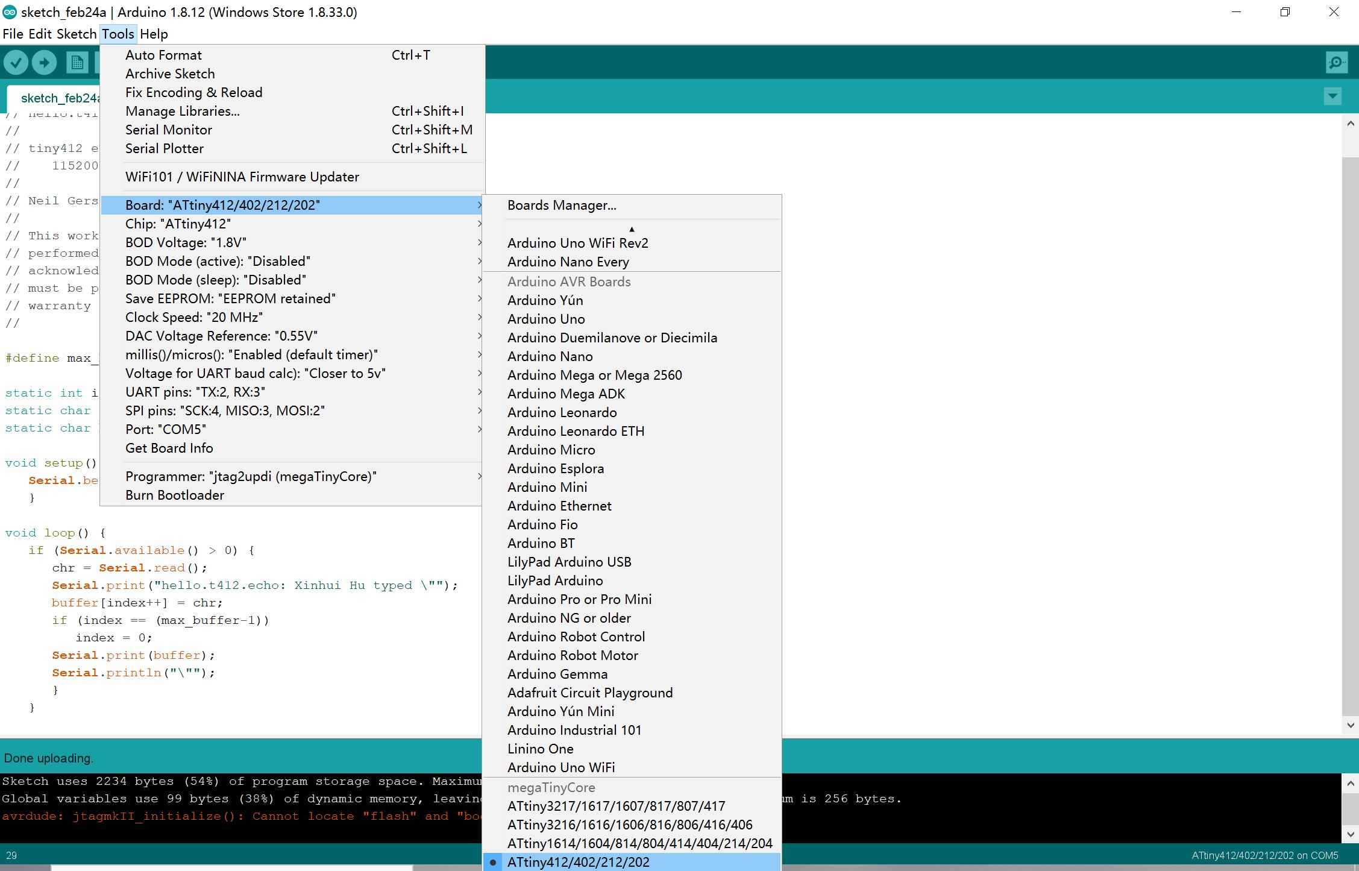Expand Voltage for UART baud calc submenu
This screenshot has width=1359, height=871.
[x=292, y=373]
